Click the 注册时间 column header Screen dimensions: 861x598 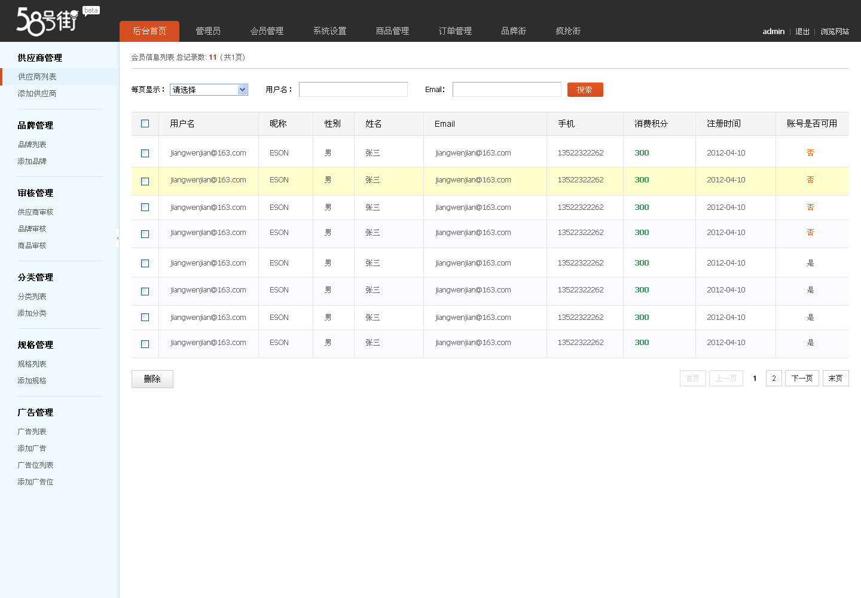(x=723, y=124)
